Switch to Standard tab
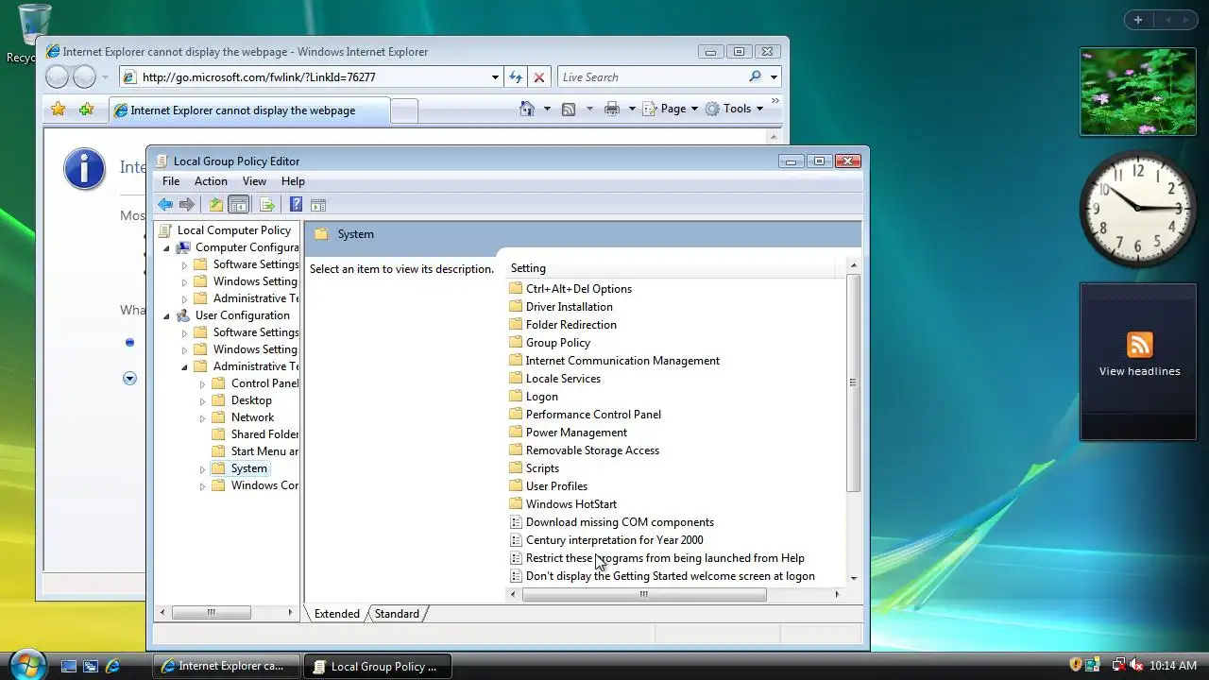Viewport: 1209px width, 680px height. 397,614
